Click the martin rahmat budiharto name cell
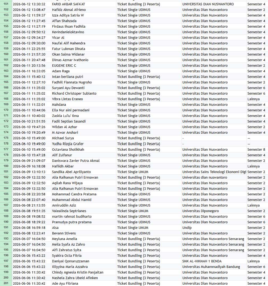268x286 pixels. tap(84, 217)
